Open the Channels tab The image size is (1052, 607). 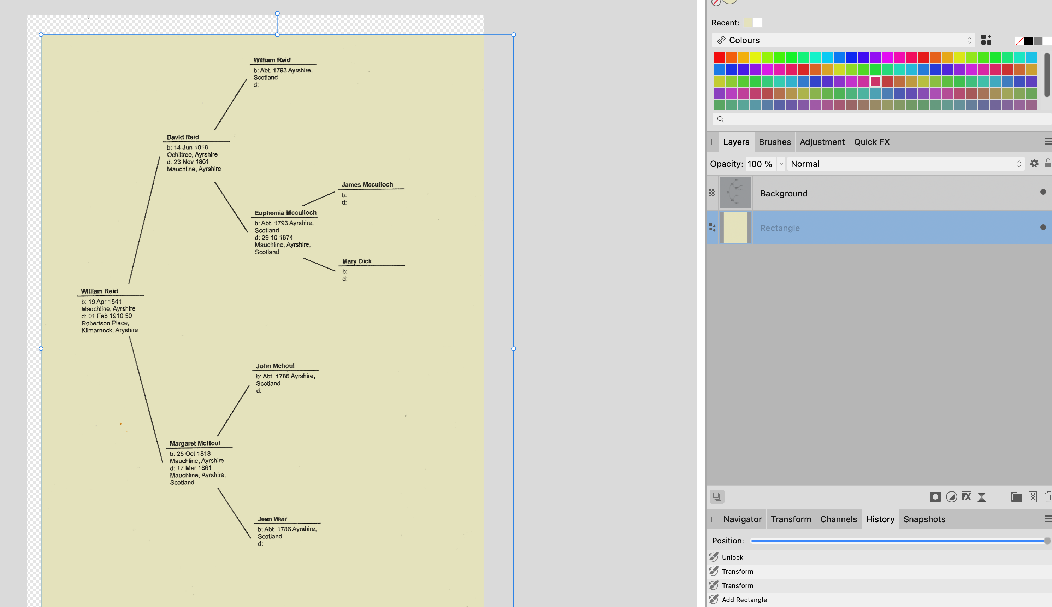tap(838, 519)
